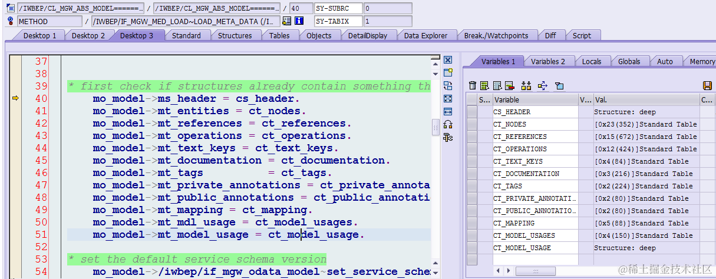Image resolution: width=716 pixels, height=279 pixels.
Task: Click the CT_MODEL_USAGES variable cell
Action: click(535, 235)
